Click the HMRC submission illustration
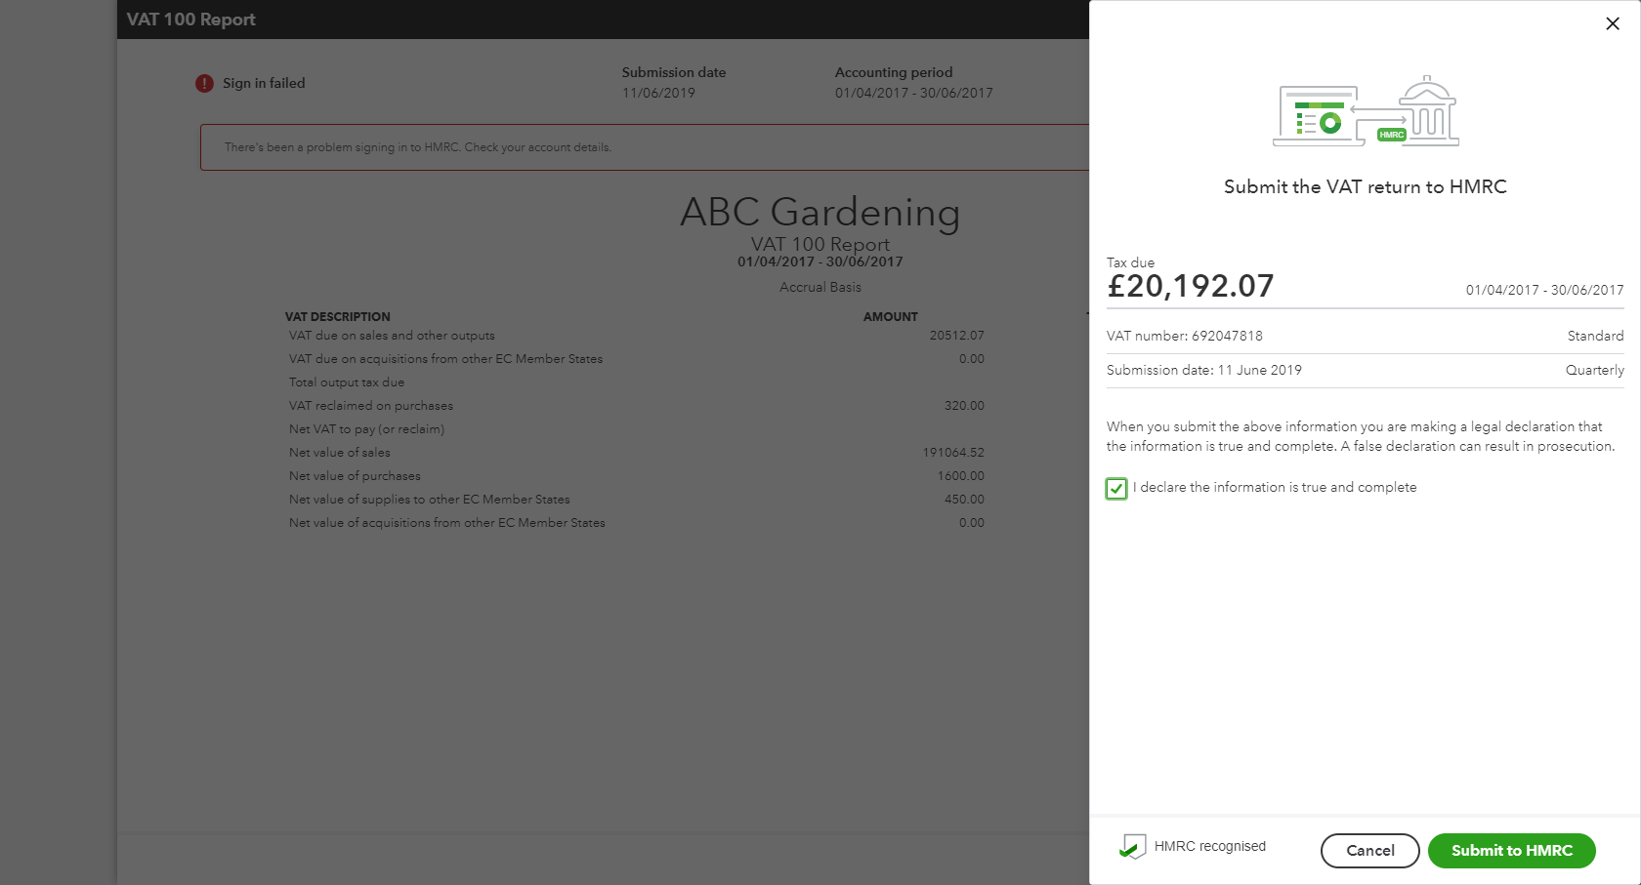This screenshot has height=885, width=1641. [x=1366, y=111]
